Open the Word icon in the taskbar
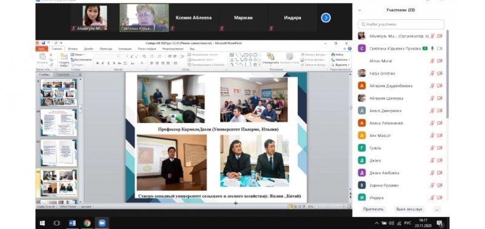This screenshot has width=485, height=229. click(x=72, y=223)
